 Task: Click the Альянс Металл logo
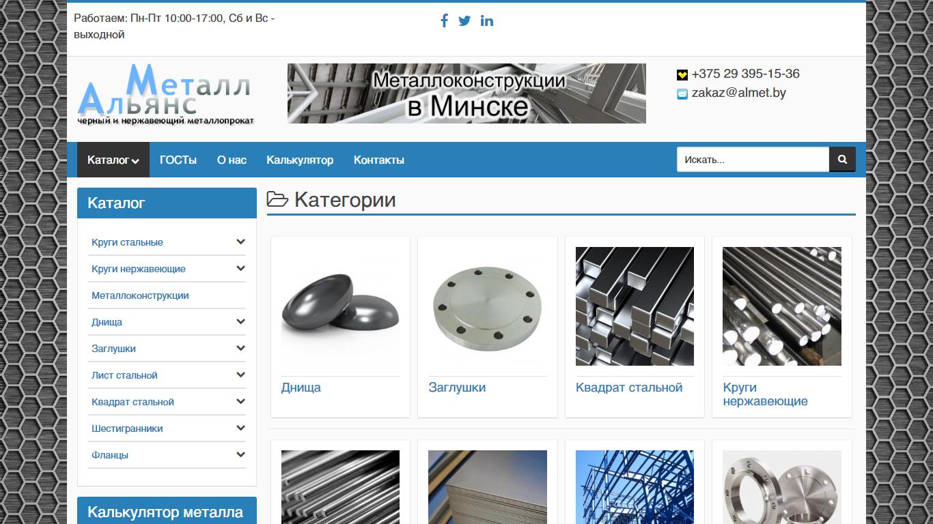click(165, 95)
